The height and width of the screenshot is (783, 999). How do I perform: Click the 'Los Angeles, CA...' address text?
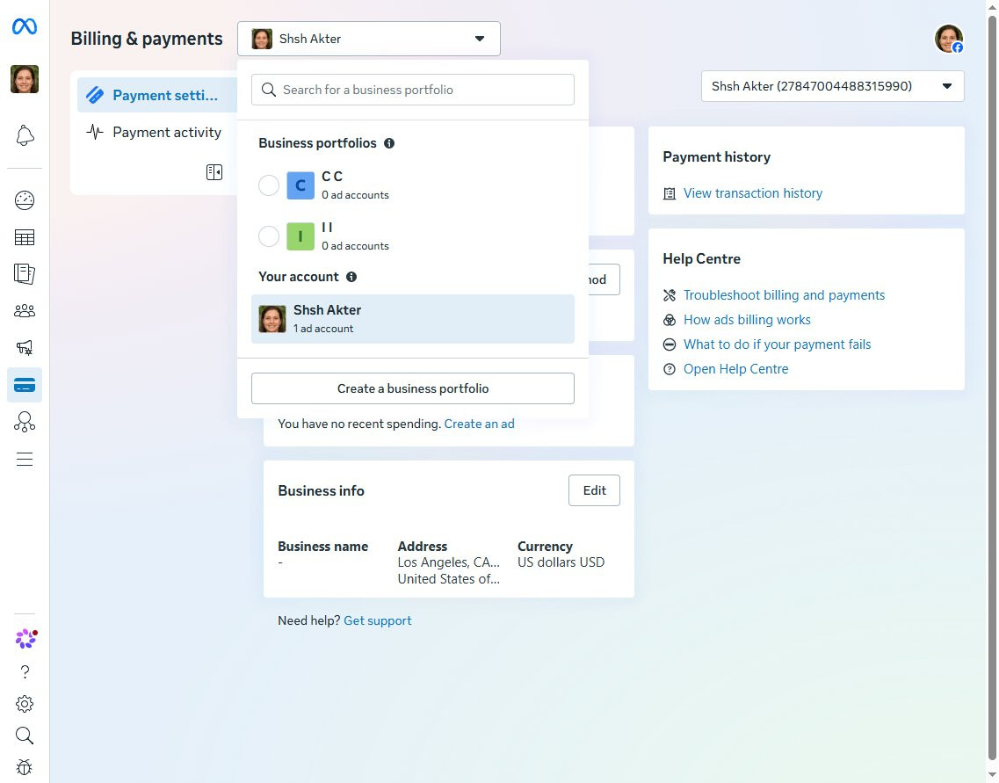[x=448, y=562]
